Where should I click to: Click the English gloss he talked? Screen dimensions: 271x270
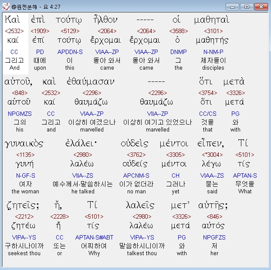coord(83,192)
